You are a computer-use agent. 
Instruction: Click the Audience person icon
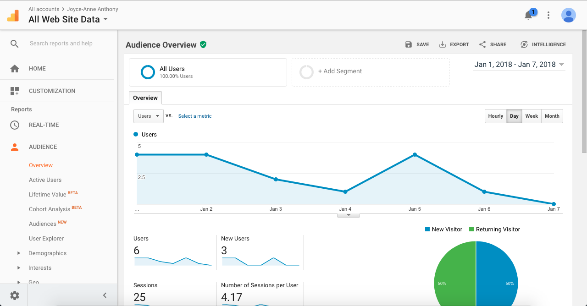coord(15,147)
